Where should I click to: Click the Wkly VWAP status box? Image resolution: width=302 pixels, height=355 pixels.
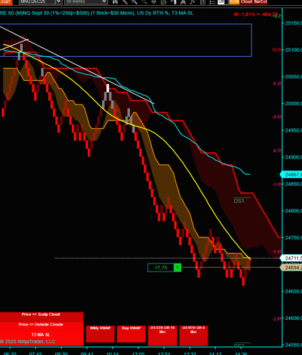100,334
